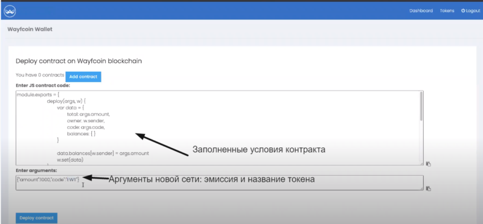Click the 'var data = {' code line
Image resolution: width=483 pixels, height=224 pixels.
pos(71,107)
